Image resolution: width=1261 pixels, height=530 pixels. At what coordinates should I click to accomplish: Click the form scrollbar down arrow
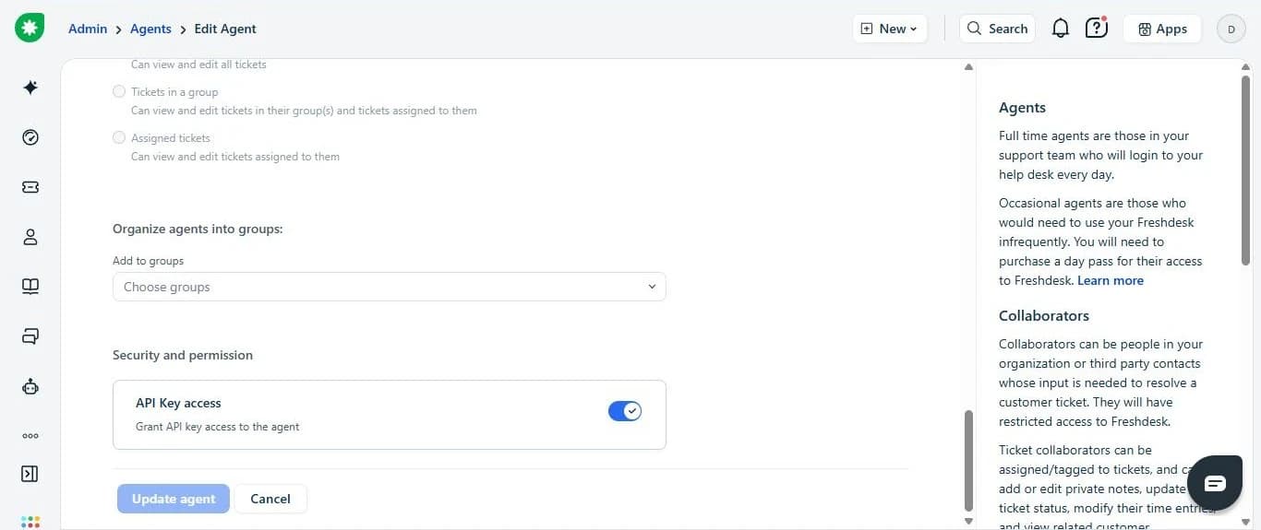point(968,521)
